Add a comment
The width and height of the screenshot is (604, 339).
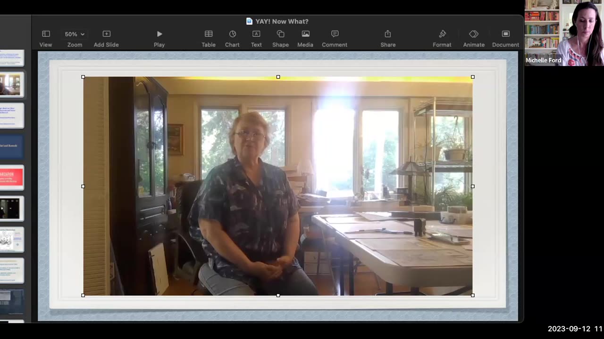click(x=335, y=39)
